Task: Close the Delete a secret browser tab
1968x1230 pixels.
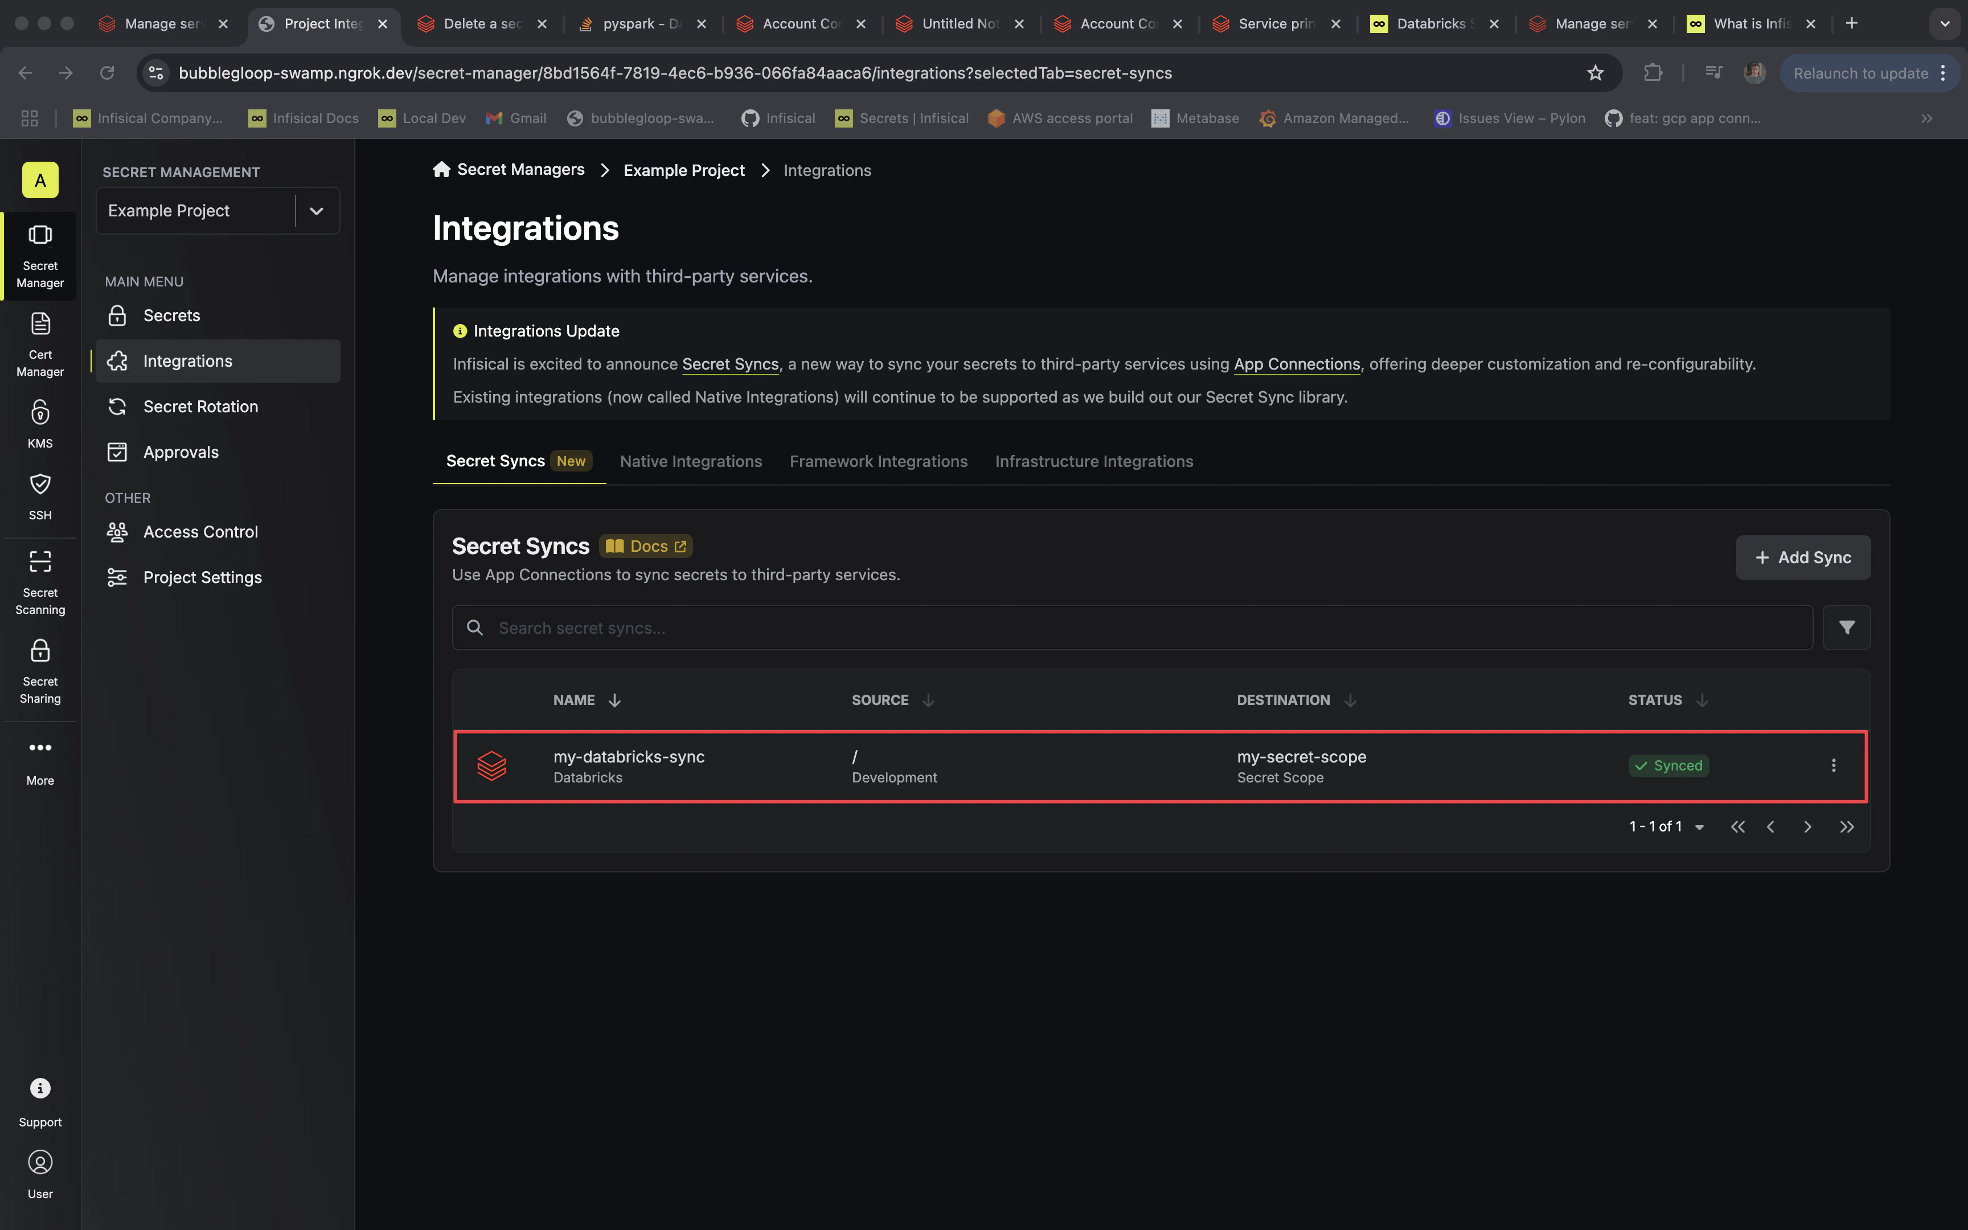Action: 542,23
